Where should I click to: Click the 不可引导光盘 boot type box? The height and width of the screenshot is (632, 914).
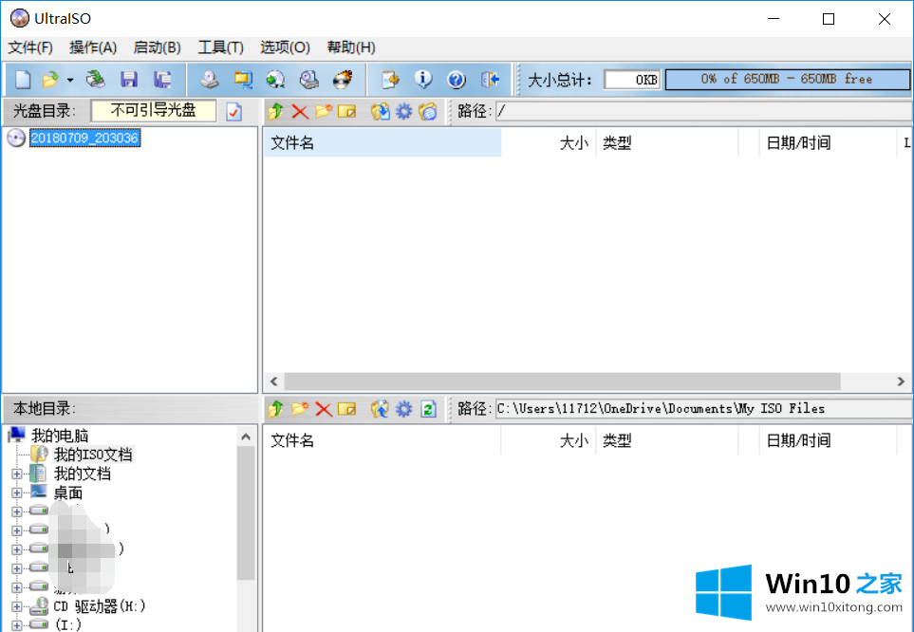pos(154,111)
